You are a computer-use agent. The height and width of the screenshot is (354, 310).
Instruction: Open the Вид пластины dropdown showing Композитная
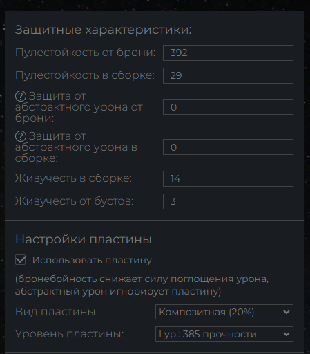[x=224, y=312]
